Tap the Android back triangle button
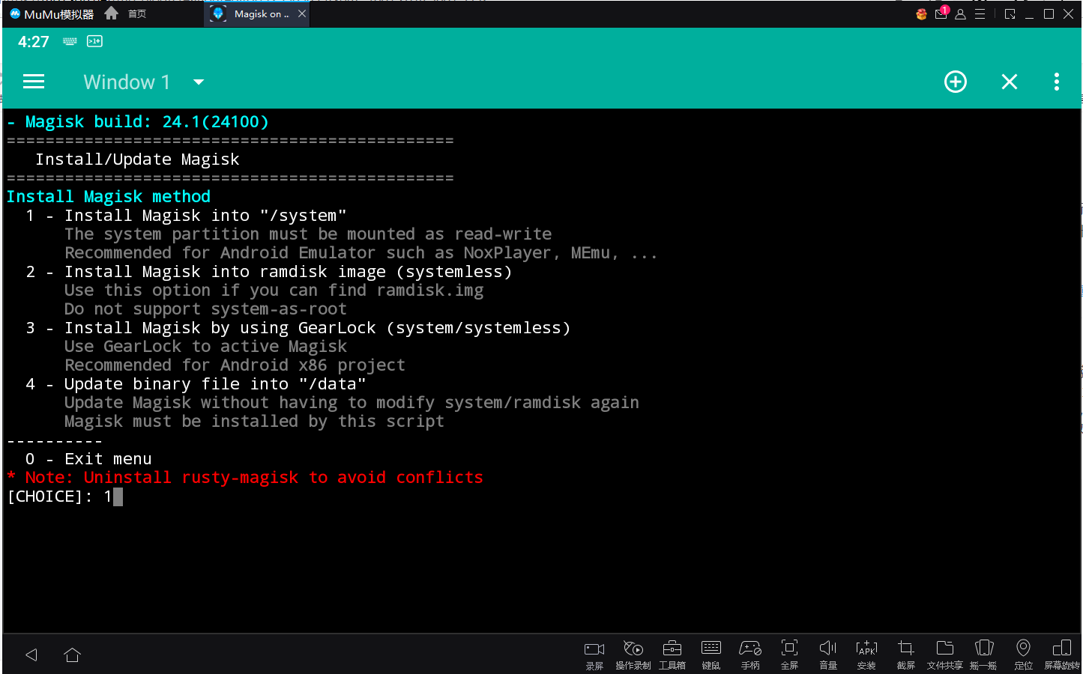The height and width of the screenshot is (674, 1083). [31, 655]
